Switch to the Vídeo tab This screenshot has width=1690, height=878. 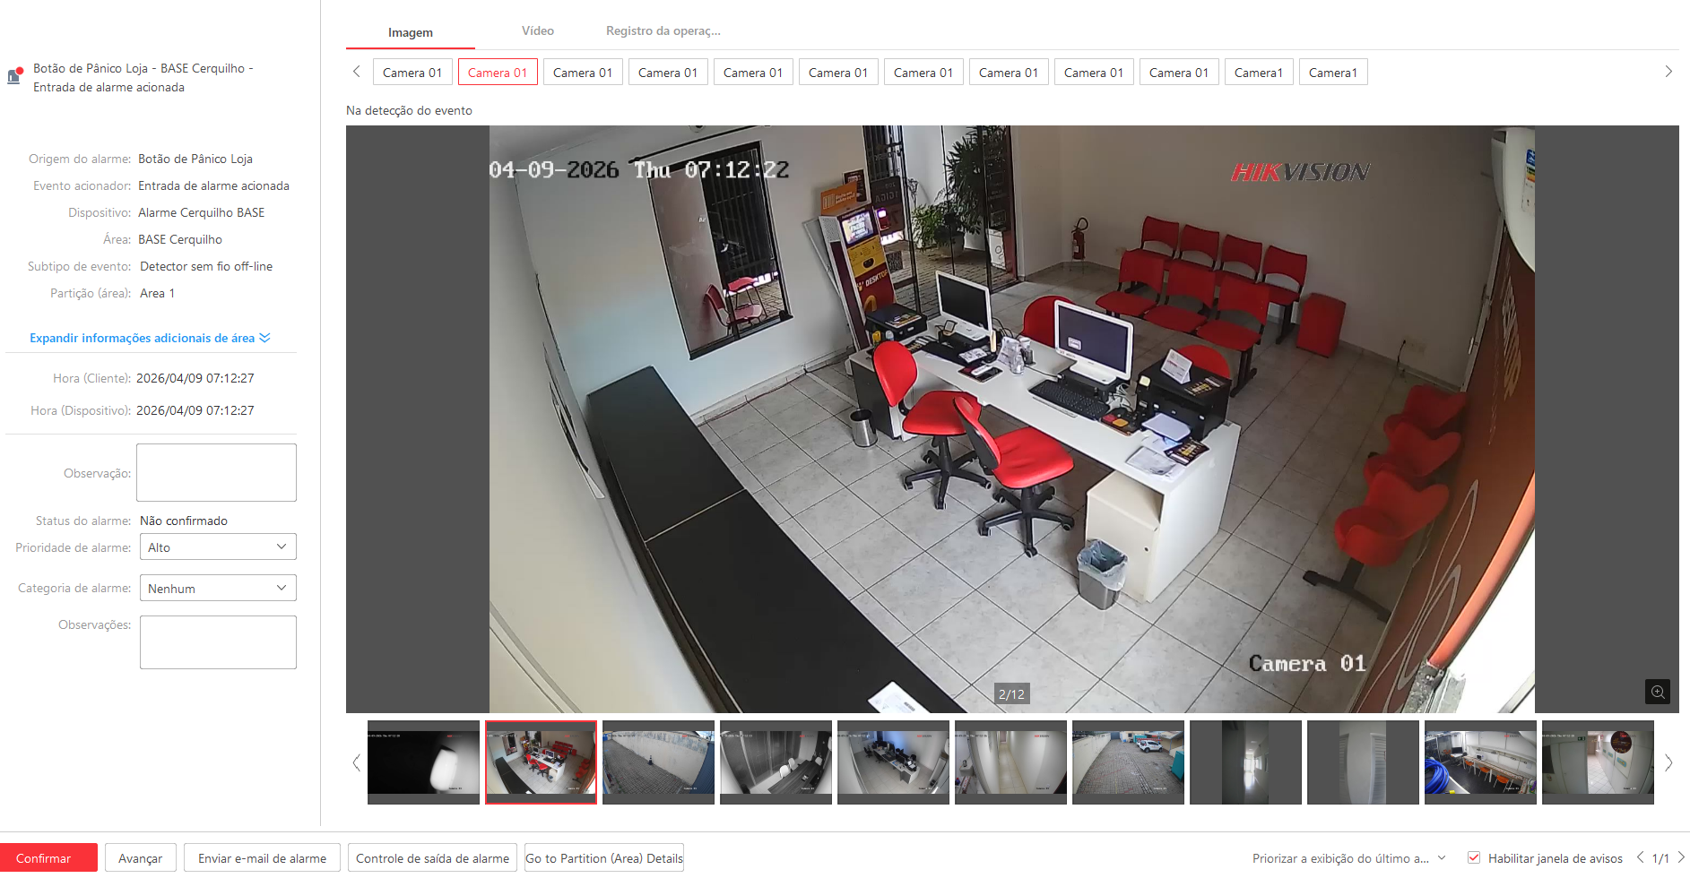click(x=538, y=31)
